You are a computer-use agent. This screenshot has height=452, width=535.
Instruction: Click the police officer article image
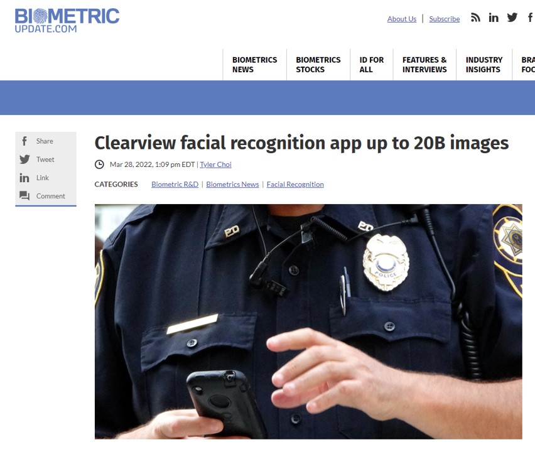[x=308, y=321]
